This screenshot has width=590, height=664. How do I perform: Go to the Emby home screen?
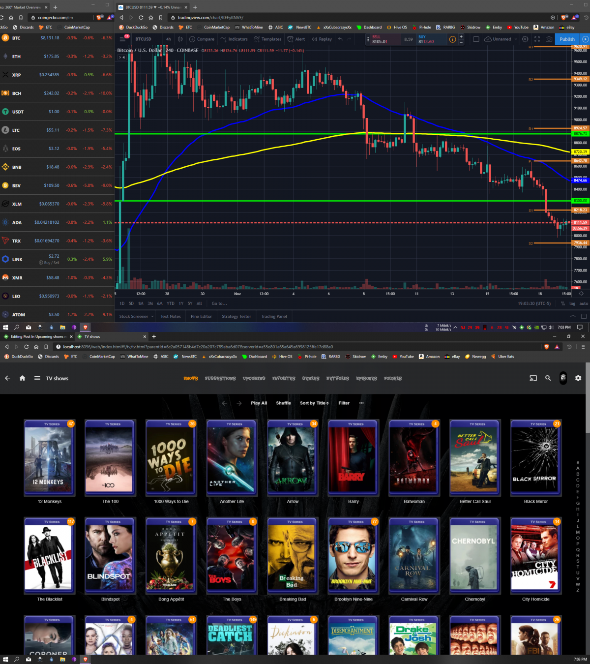point(22,378)
